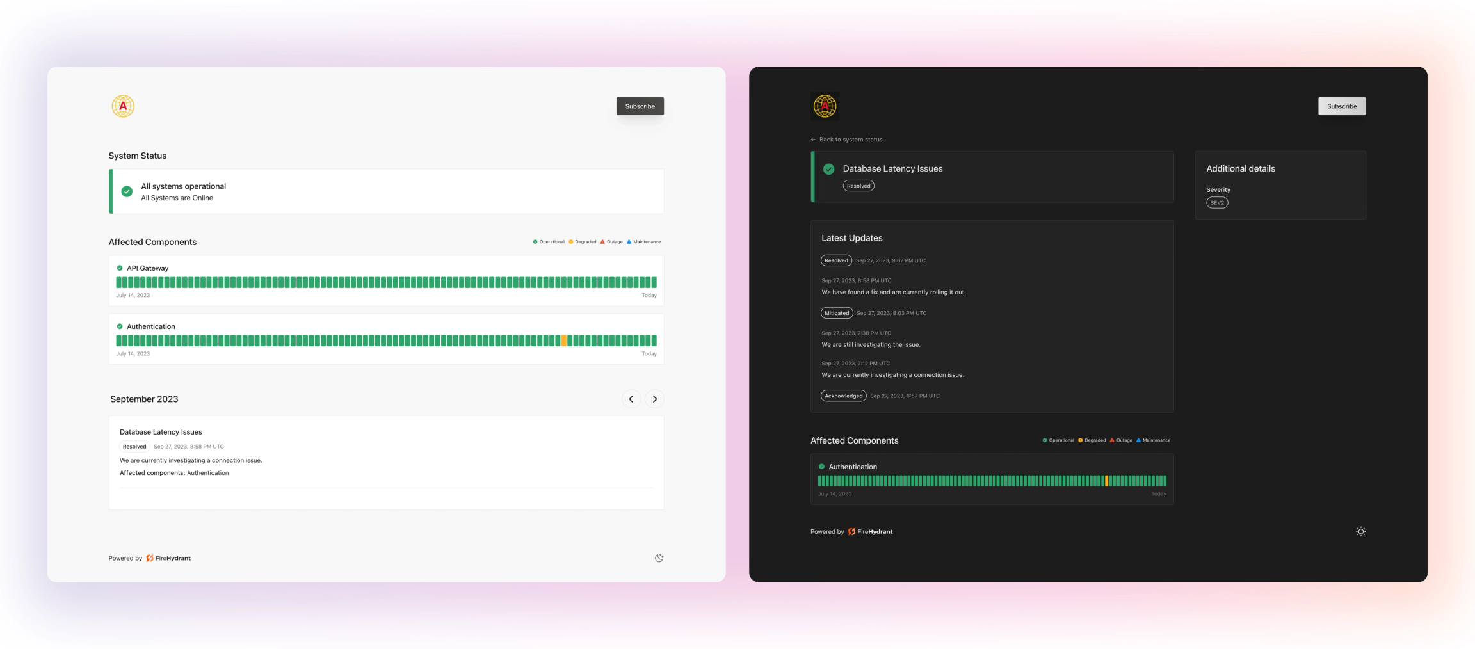Click the company logo on light page
The height and width of the screenshot is (649, 1475).
123,106
